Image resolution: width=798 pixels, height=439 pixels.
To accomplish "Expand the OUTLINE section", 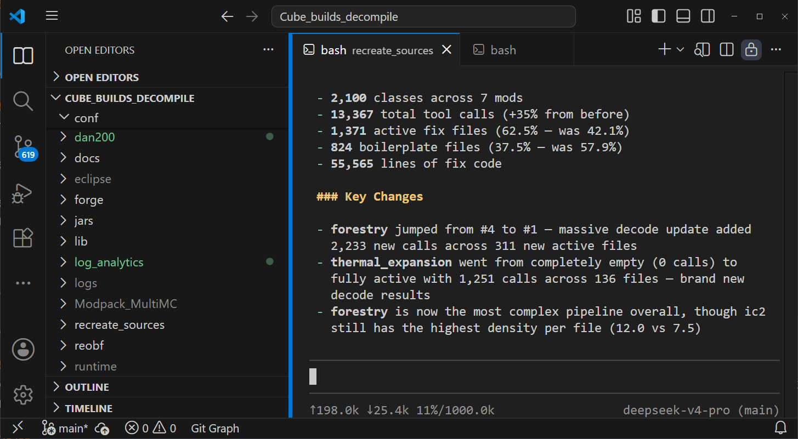I will tap(167, 387).
